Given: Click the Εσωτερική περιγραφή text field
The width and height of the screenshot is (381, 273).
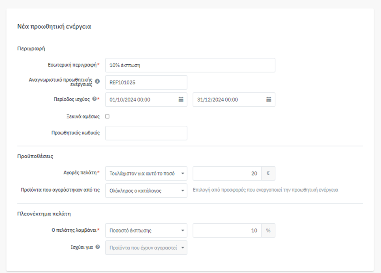Looking at the screenshot, I should tap(190, 65).
